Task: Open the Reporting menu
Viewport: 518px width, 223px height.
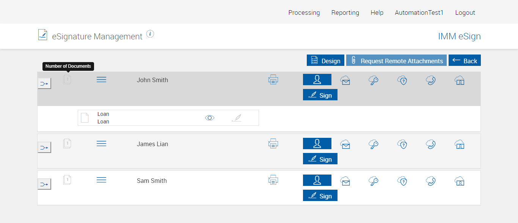Action: click(345, 12)
